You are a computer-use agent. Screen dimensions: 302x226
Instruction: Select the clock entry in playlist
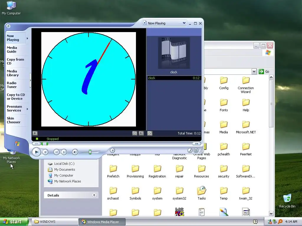coord(174,78)
